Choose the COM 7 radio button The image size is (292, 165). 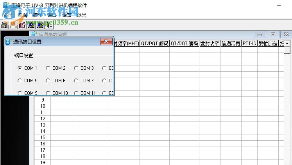76,81
